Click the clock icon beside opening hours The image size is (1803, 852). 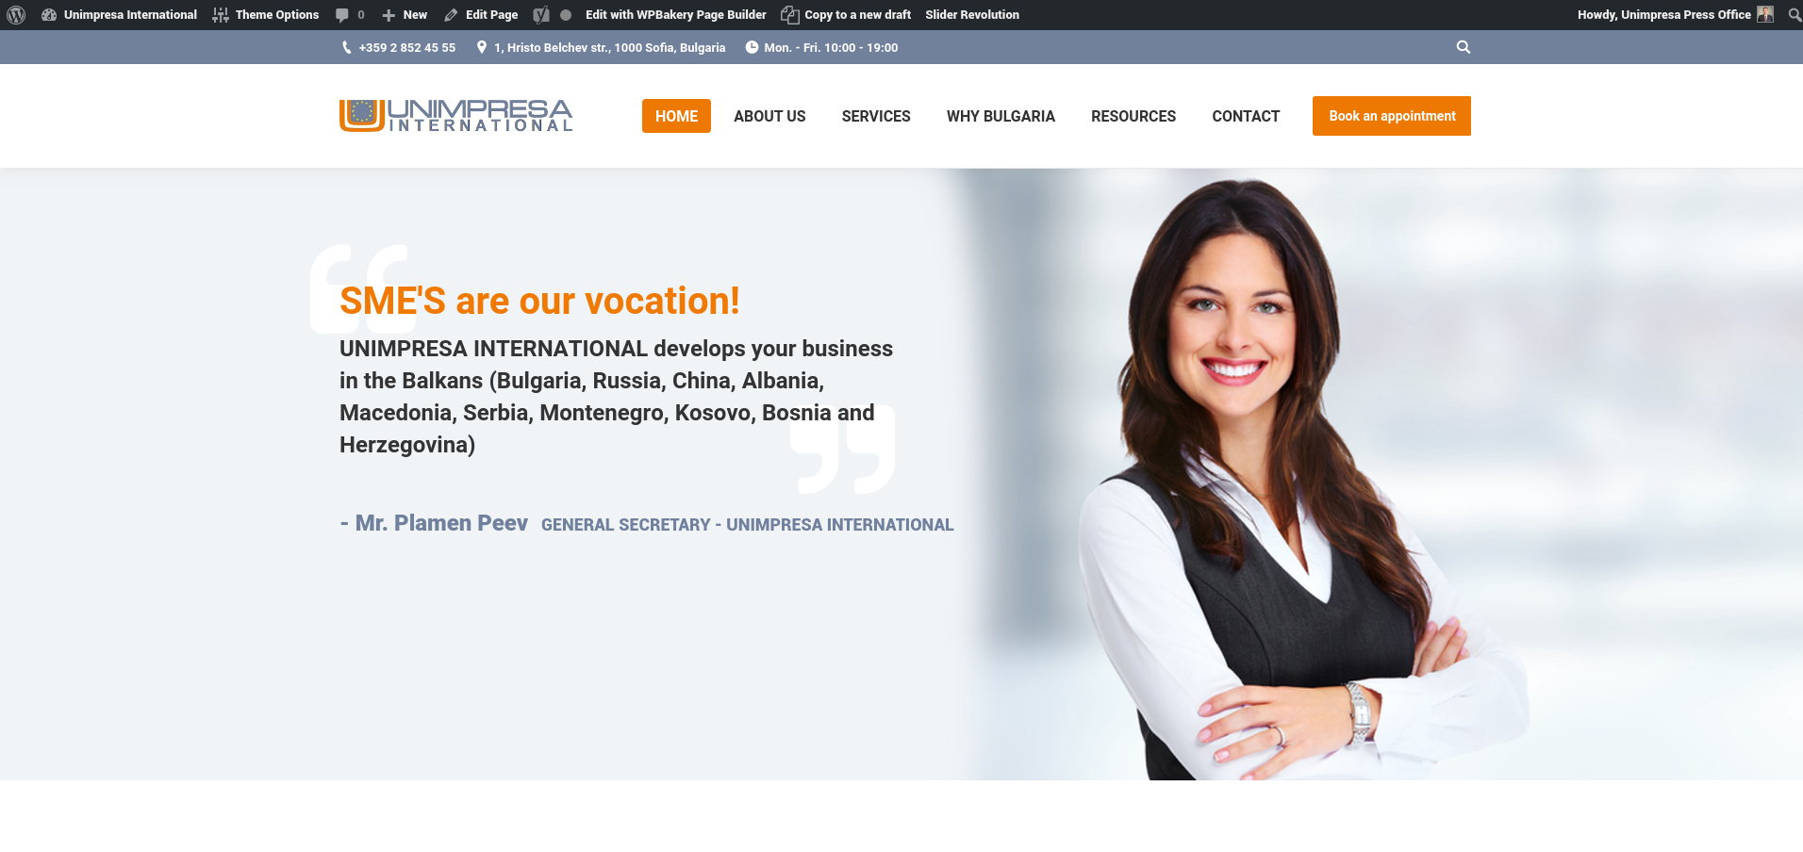752,47
